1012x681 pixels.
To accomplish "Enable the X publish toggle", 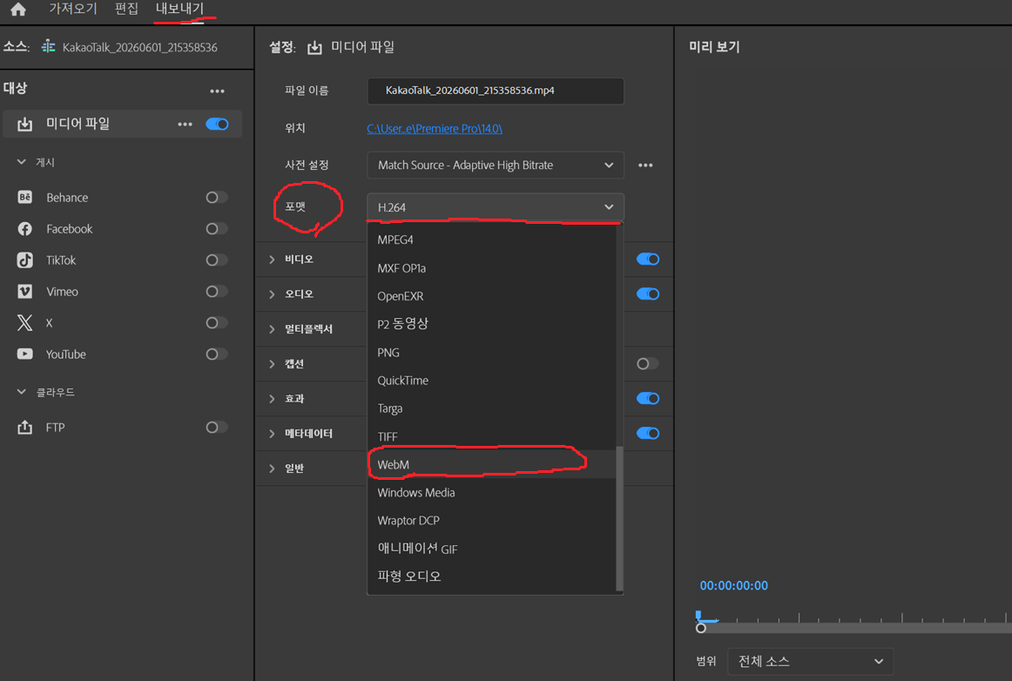I will tap(216, 323).
